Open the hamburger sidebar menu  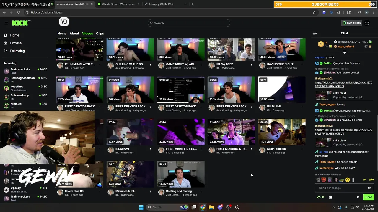tap(6, 23)
